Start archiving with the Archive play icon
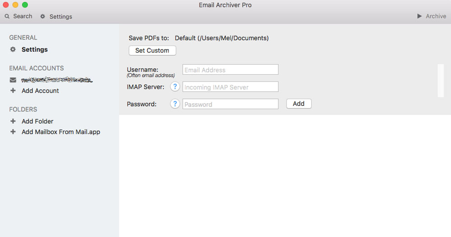The image size is (451, 237). click(x=420, y=16)
